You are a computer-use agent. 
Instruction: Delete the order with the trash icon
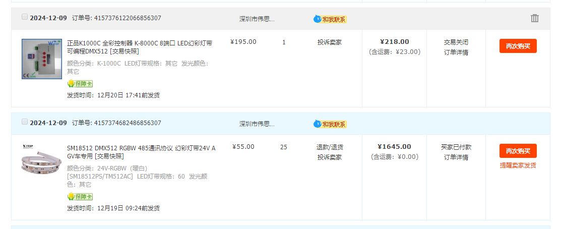pyautogui.click(x=534, y=18)
